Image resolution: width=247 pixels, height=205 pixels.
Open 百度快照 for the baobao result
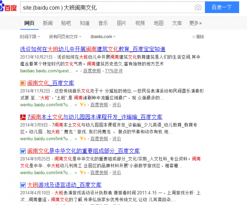point(92,71)
